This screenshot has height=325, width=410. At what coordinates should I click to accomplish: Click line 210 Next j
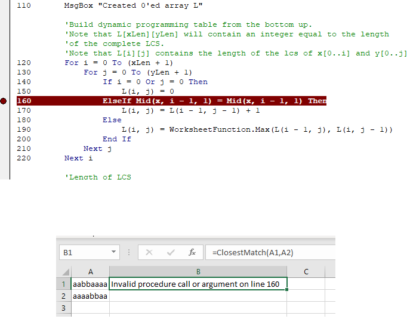click(x=97, y=148)
